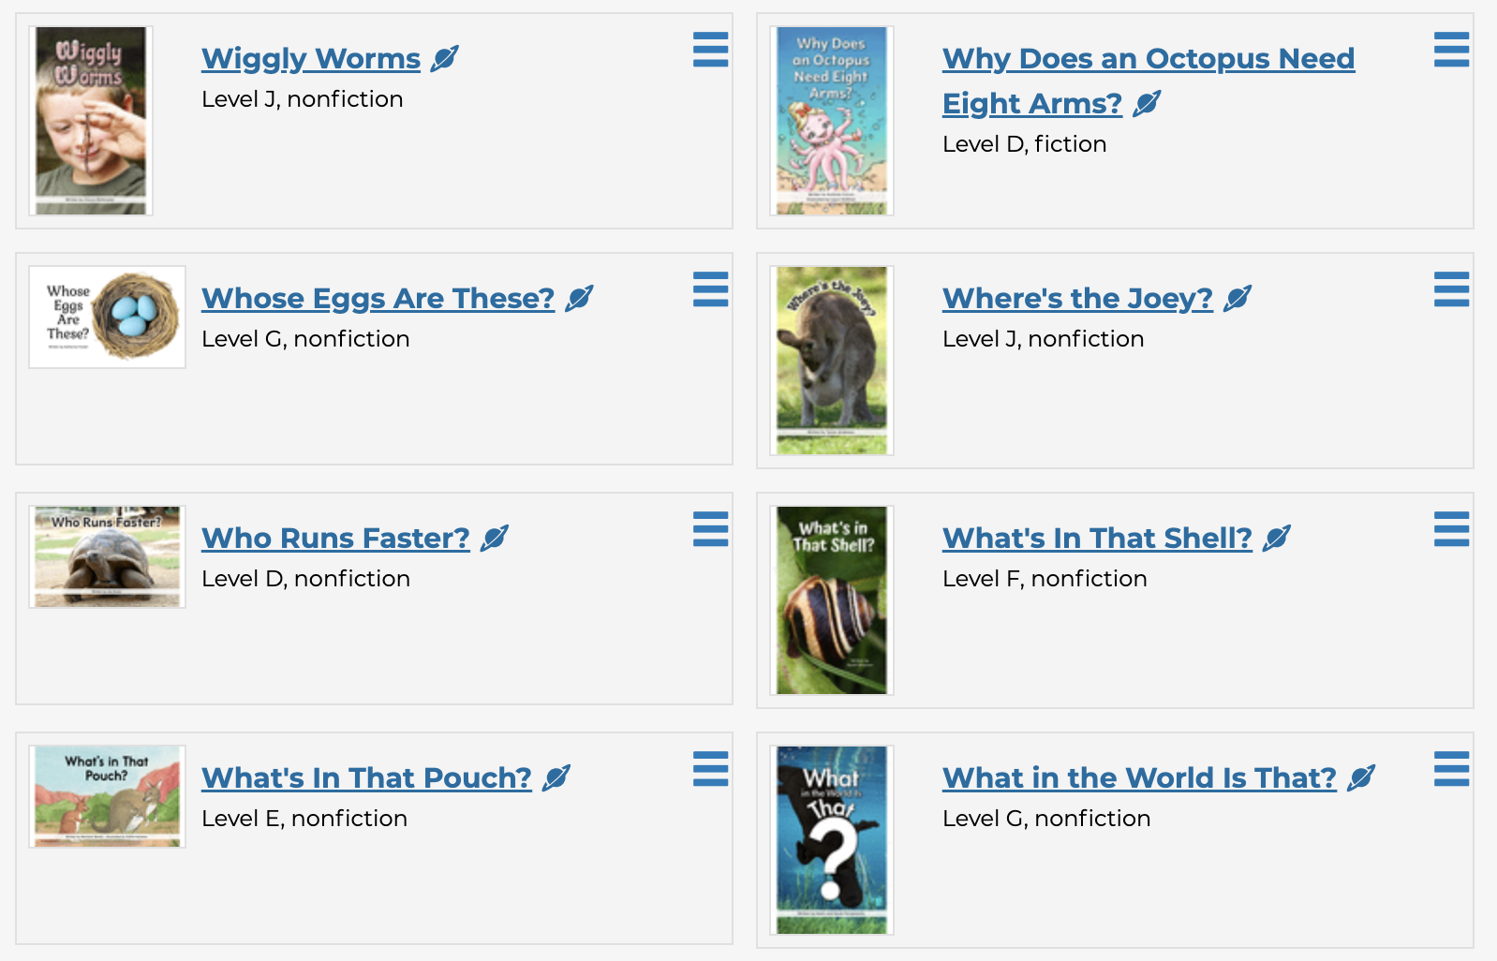Open the hamburger menu for Wiggly Worms

point(710,50)
